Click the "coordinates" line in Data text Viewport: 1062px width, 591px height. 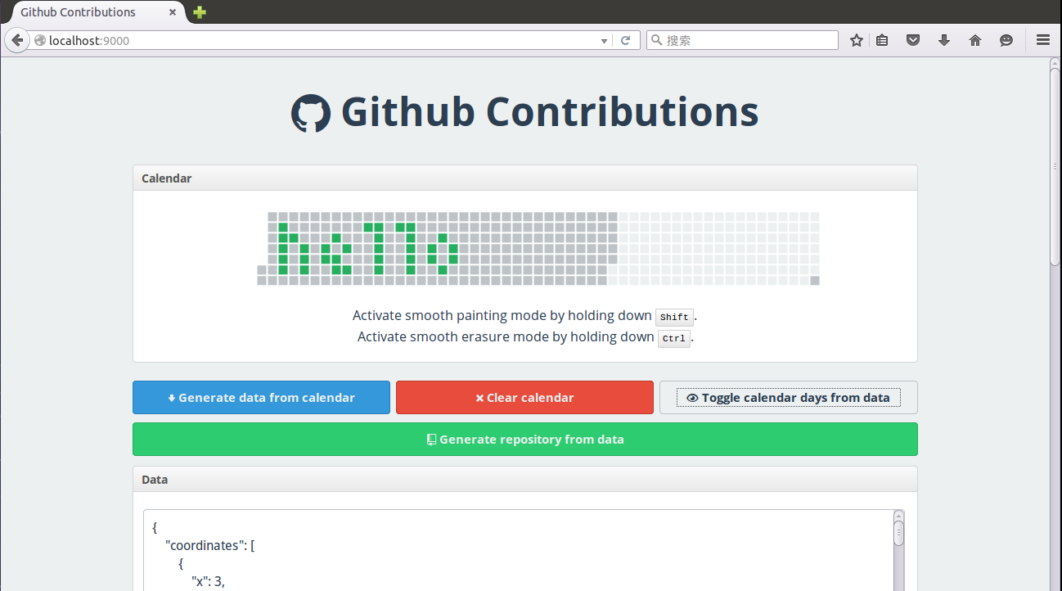209,544
